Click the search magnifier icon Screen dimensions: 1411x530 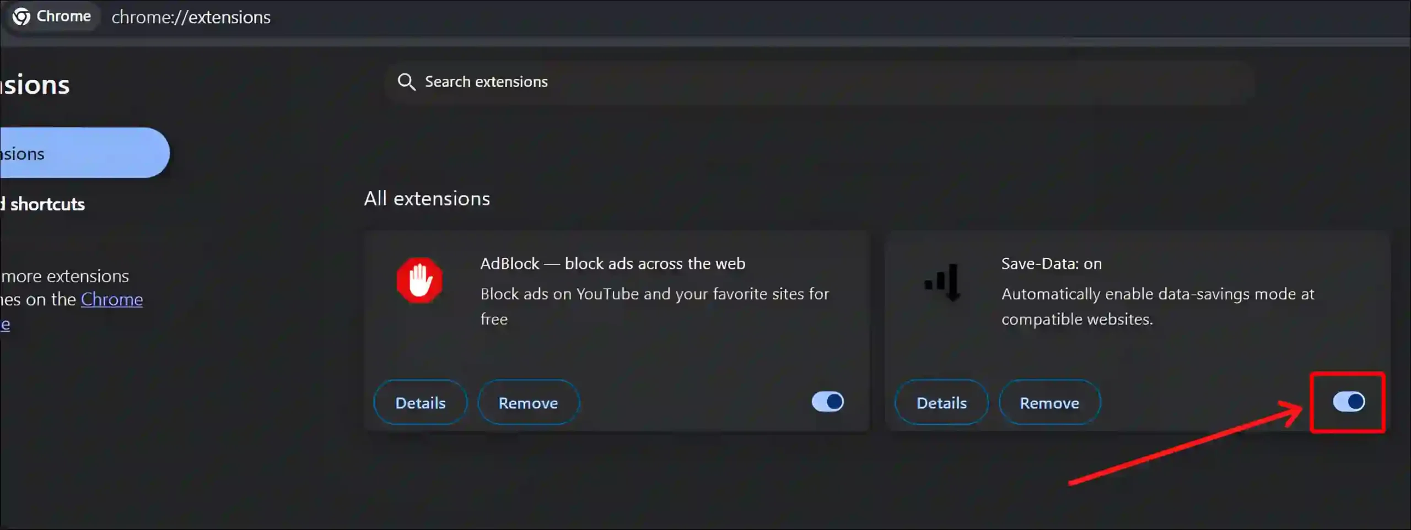coord(406,82)
